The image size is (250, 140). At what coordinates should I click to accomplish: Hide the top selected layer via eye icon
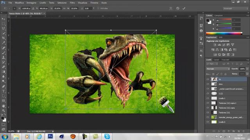pos(208,79)
